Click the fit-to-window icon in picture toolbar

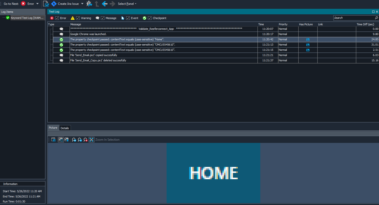coord(91,140)
